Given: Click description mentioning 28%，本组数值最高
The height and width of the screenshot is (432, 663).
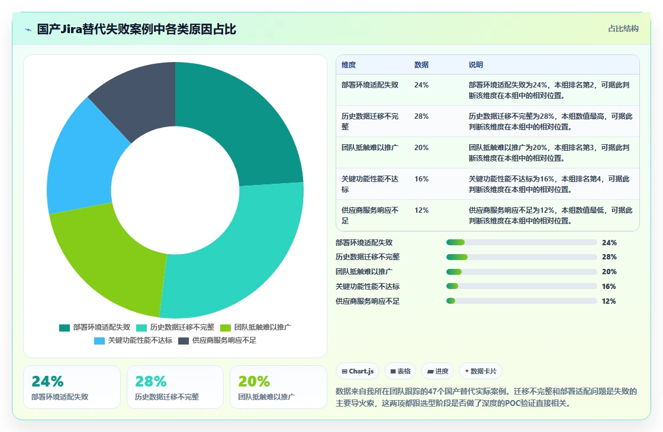Looking at the screenshot, I should [551, 121].
